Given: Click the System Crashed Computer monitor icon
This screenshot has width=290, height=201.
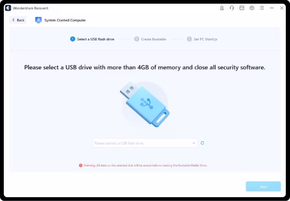Looking at the screenshot, I should 38,20.
